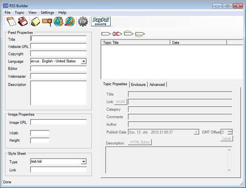This screenshot has width=246, height=188.
Task: Select the Topic Properties tab
Action: (115, 84)
